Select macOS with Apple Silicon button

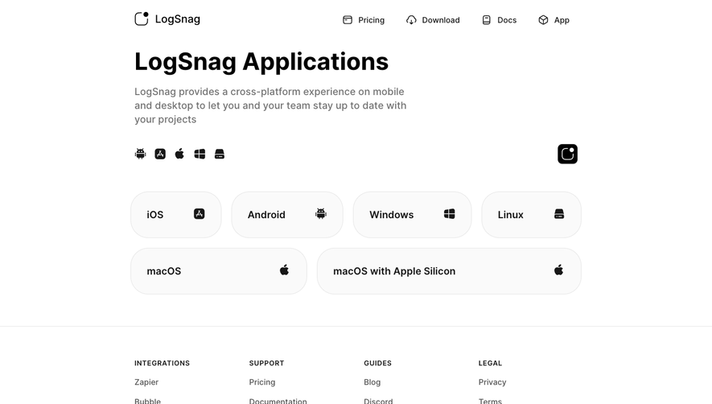point(449,271)
